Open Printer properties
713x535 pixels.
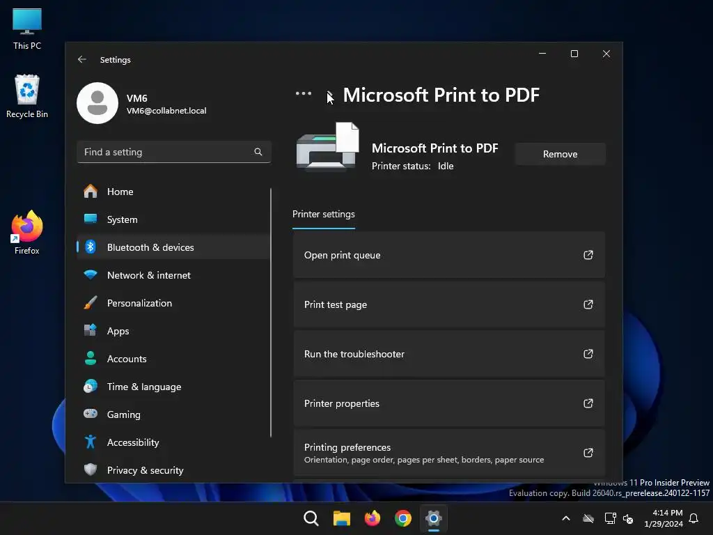click(449, 403)
